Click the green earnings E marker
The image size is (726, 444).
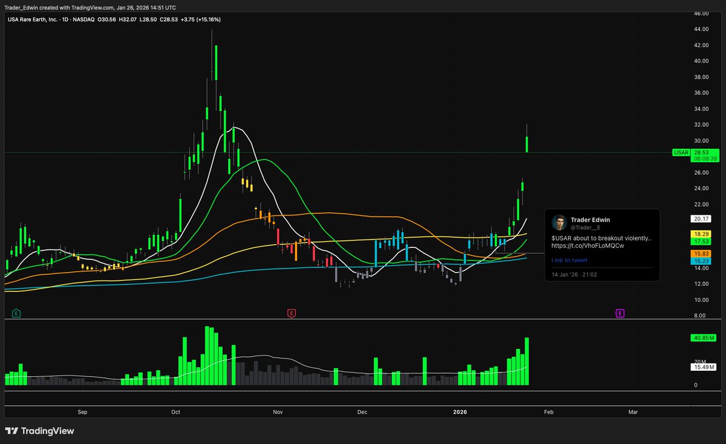pos(17,313)
